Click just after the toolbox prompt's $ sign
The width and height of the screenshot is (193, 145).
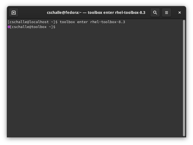[x=57, y=27]
